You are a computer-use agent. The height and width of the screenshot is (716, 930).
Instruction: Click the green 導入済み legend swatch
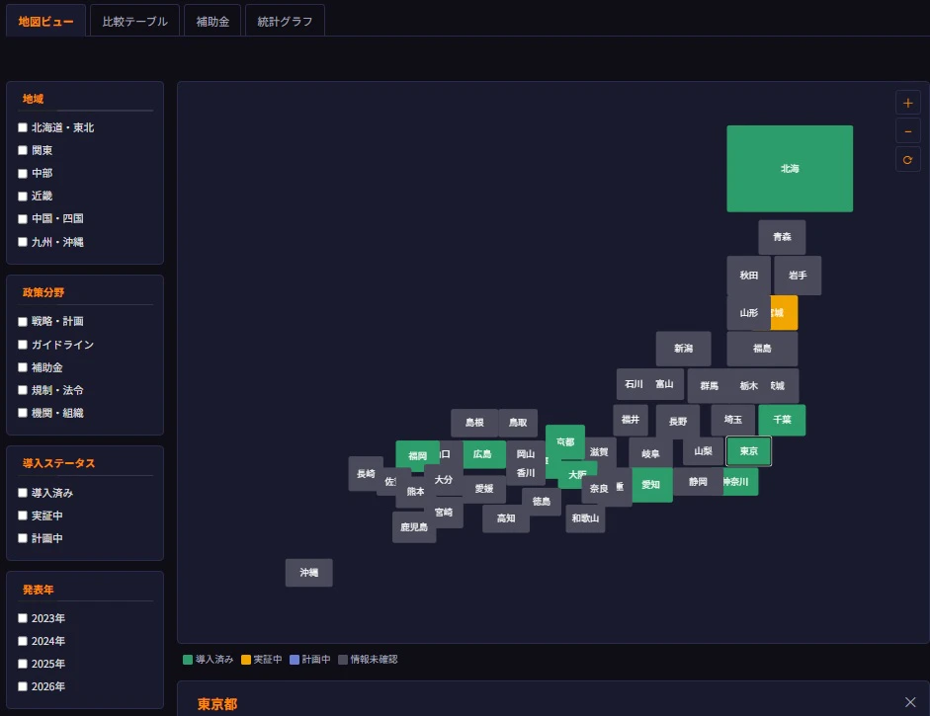188,660
